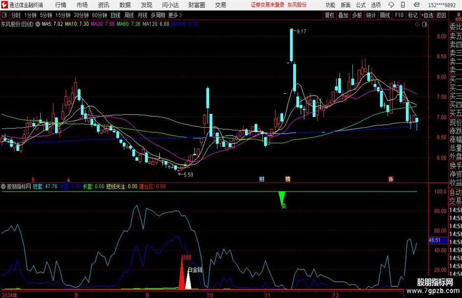The height and width of the screenshot is (298, 462).
Task: Click the 9.17 high price label
Action: (301, 32)
